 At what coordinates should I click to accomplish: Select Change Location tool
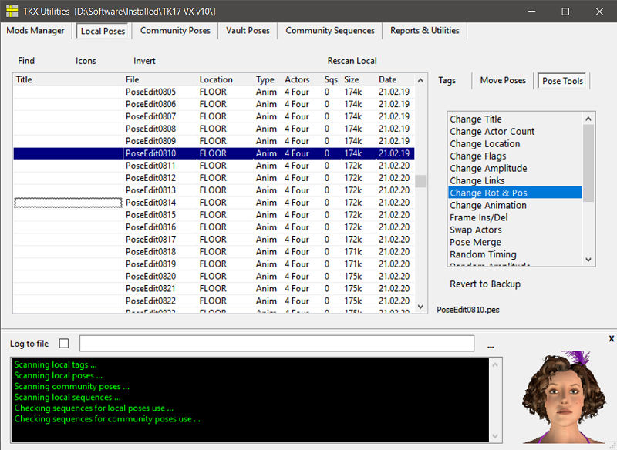(515, 144)
